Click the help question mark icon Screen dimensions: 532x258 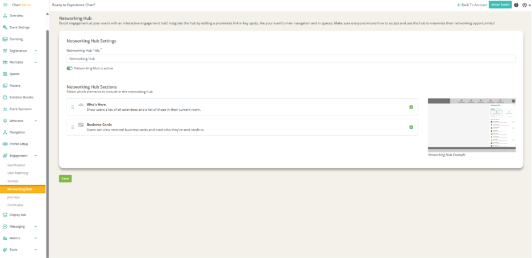[516, 5]
